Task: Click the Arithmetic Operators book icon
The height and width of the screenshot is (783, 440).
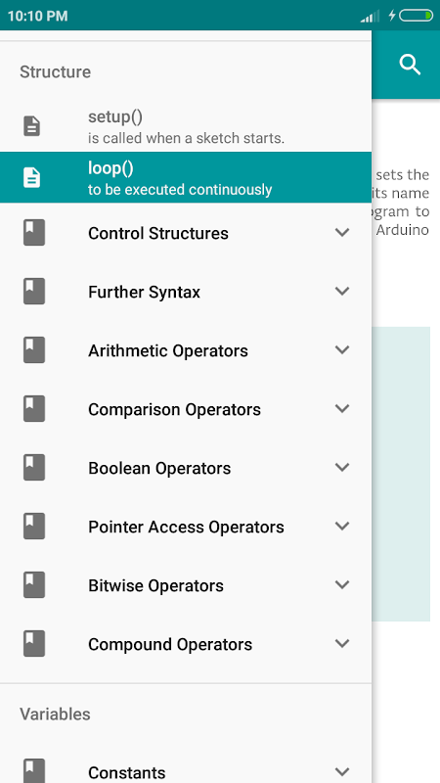Action: click(34, 350)
